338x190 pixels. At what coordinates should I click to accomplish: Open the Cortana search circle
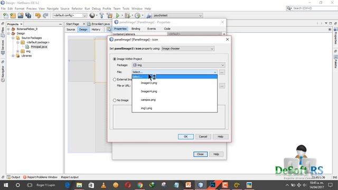pyautogui.click(x=17, y=185)
